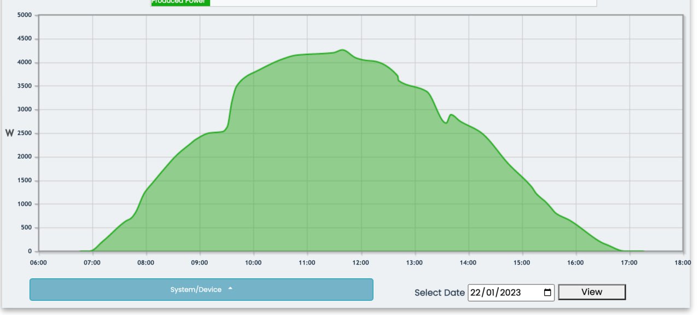The height and width of the screenshot is (315, 700).
Task: Click the 09:00 time axis label
Action: click(x=199, y=262)
